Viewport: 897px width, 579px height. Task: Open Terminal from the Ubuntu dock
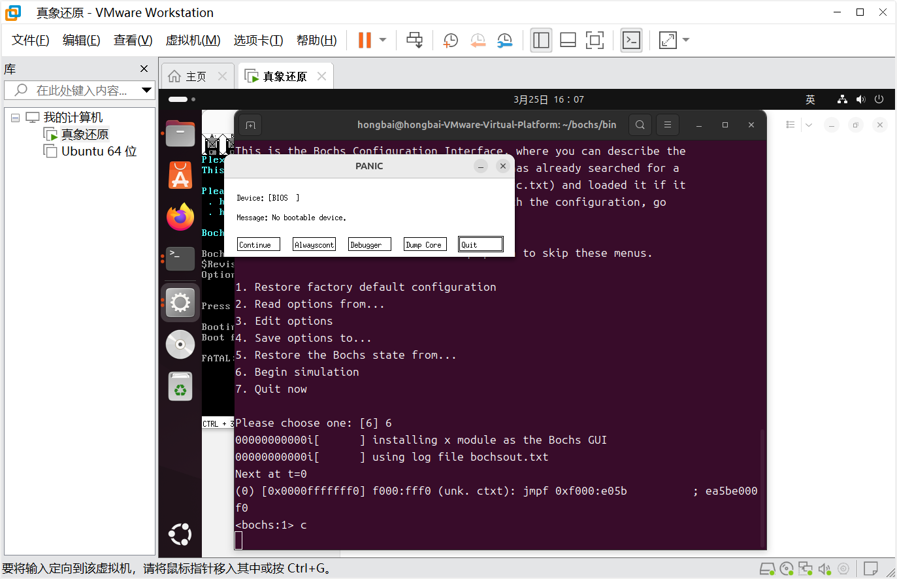[180, 259]
